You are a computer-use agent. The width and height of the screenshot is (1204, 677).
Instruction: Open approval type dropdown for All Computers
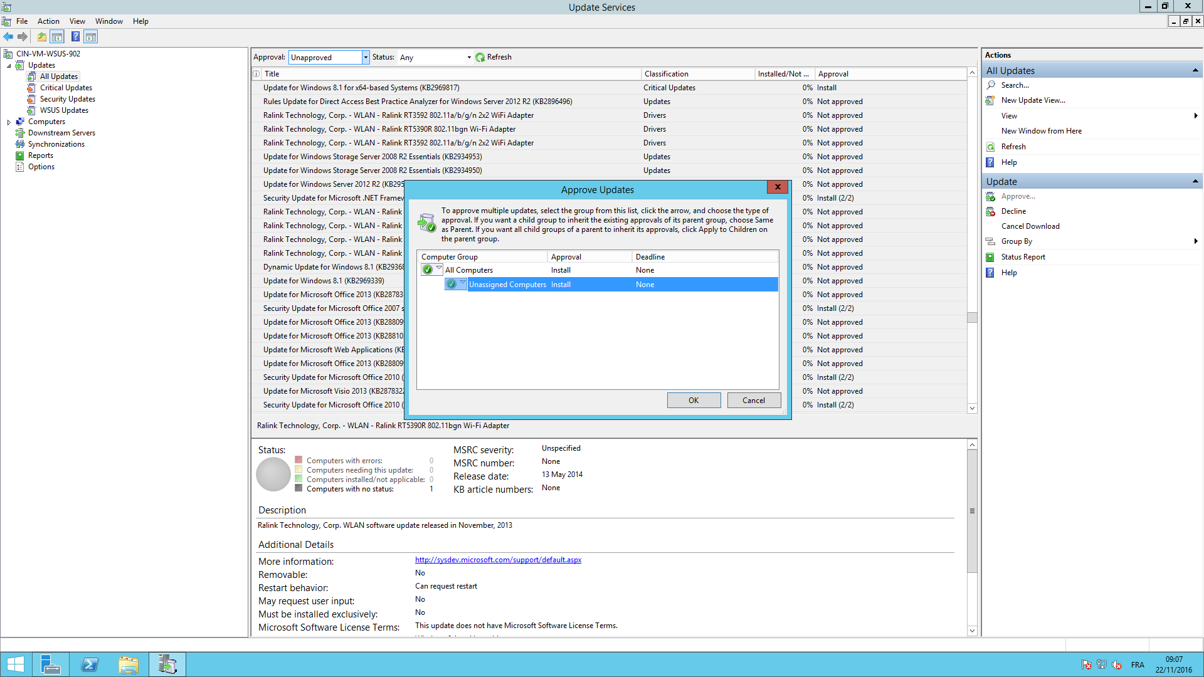439,269
